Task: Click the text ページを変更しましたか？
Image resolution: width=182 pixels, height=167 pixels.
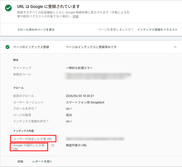Action: coord(116,30)
